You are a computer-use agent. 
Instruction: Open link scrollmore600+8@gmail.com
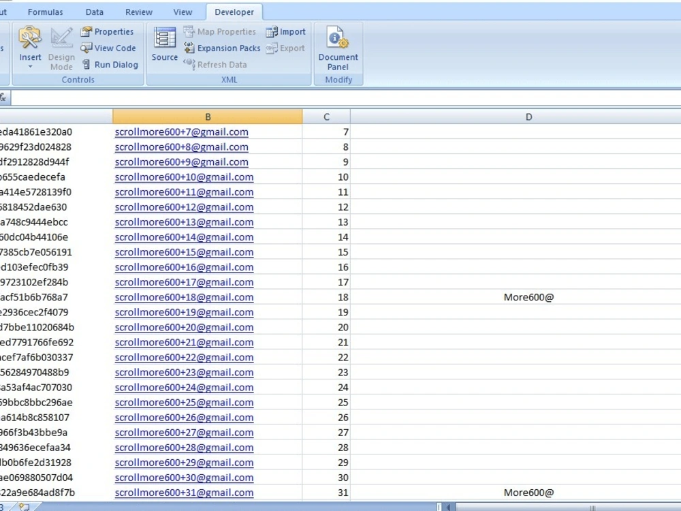pyautogui.click(x=182, y=147)
